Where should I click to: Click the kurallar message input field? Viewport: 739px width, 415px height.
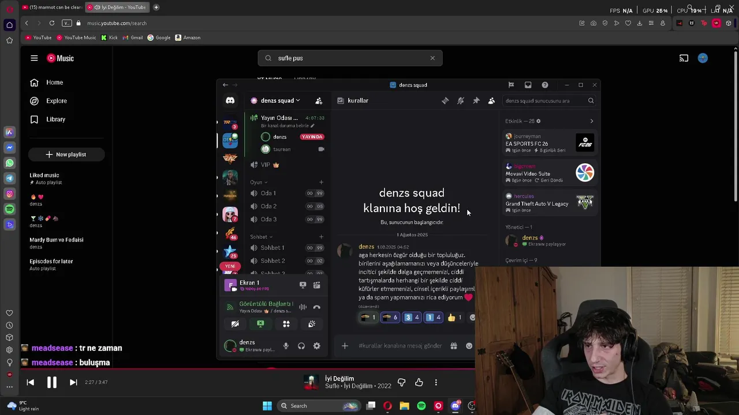coord(400,346)
